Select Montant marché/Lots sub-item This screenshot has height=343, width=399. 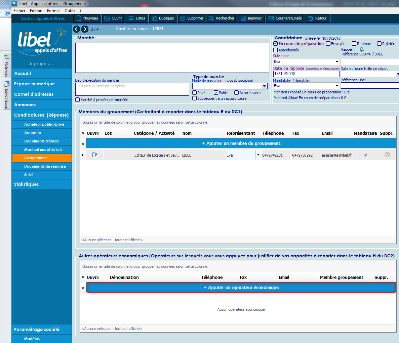(42, 149)
